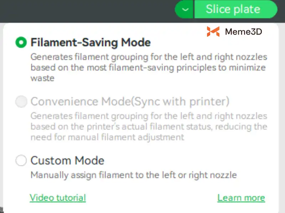Expand the dropdown arrow beside Slice plate
The height and width of the screenshot is (213, 285).
[x=185, y=10]
